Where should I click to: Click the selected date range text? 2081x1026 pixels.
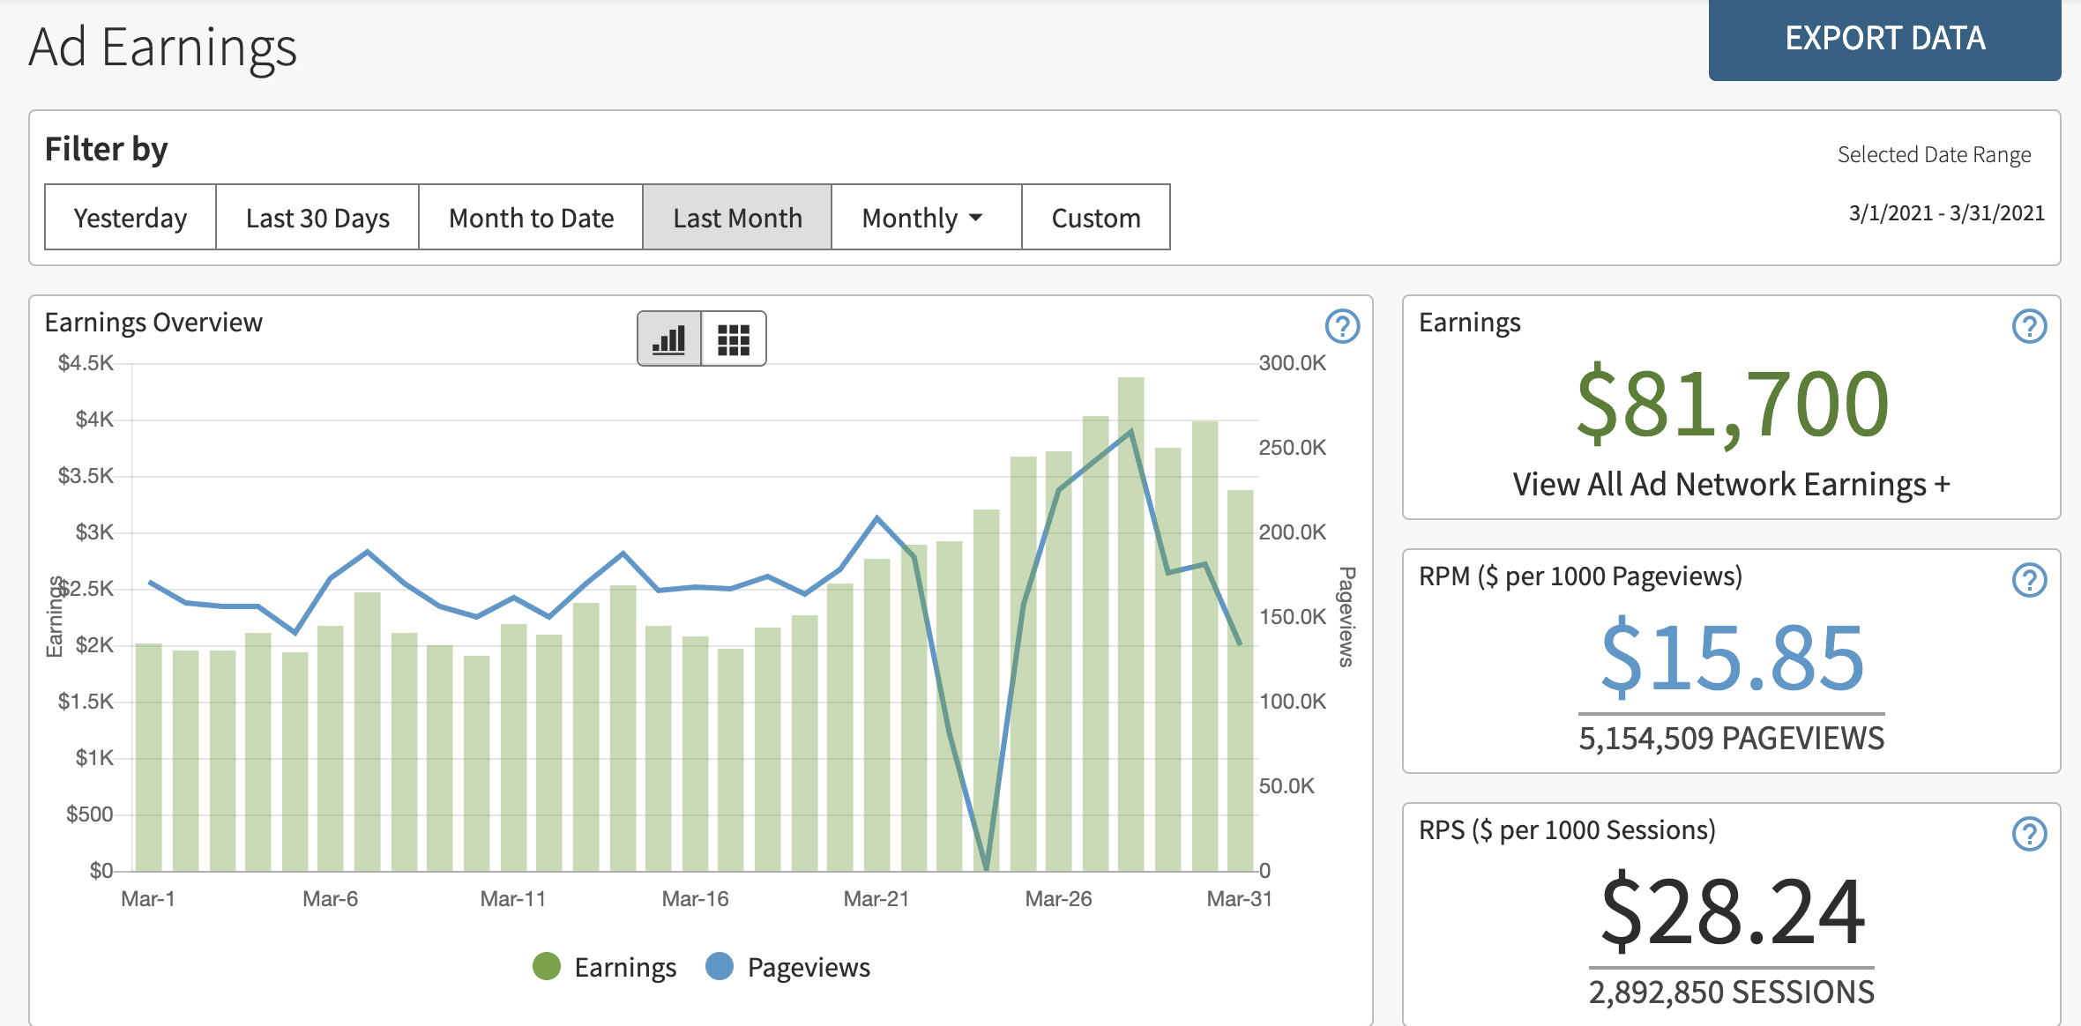1946,213
